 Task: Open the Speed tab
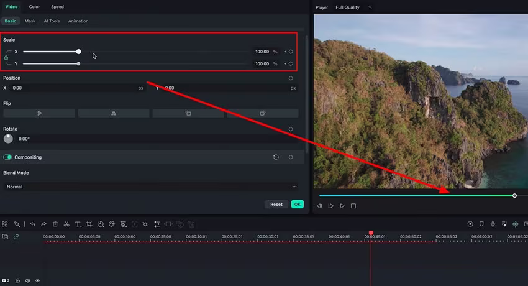tap(57, 7)
